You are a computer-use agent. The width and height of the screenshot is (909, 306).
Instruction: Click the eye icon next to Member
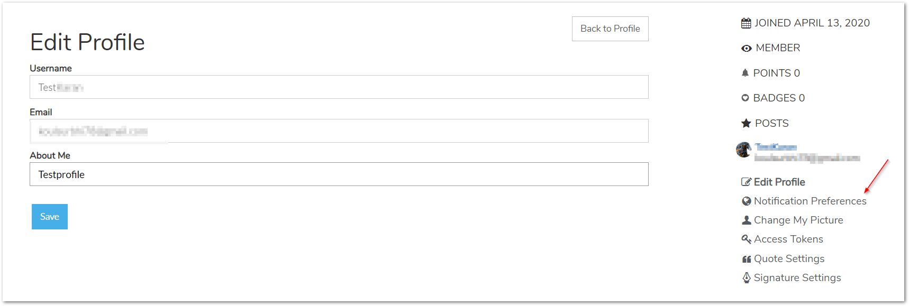(747, 49)
